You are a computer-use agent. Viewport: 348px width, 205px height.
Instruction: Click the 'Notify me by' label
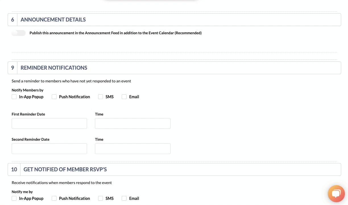(x=22, y=192)
